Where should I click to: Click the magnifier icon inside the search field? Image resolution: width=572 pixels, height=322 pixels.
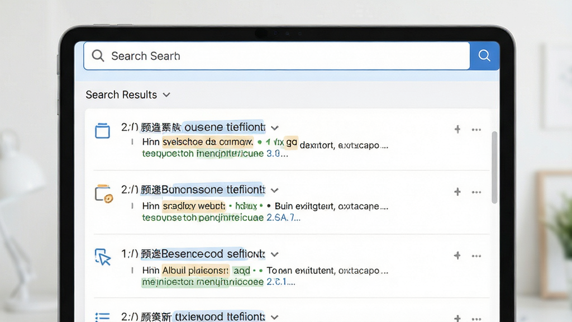click(x=98, y=55)
